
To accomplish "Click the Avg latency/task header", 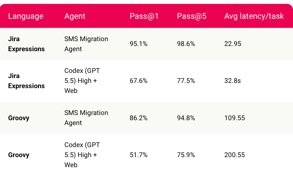I will tap(254, 16).
